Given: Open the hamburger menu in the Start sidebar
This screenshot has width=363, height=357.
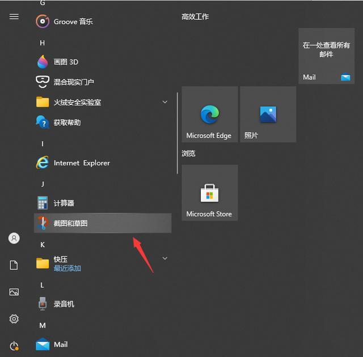Looking at the screenshot, I should click(14, 16).
